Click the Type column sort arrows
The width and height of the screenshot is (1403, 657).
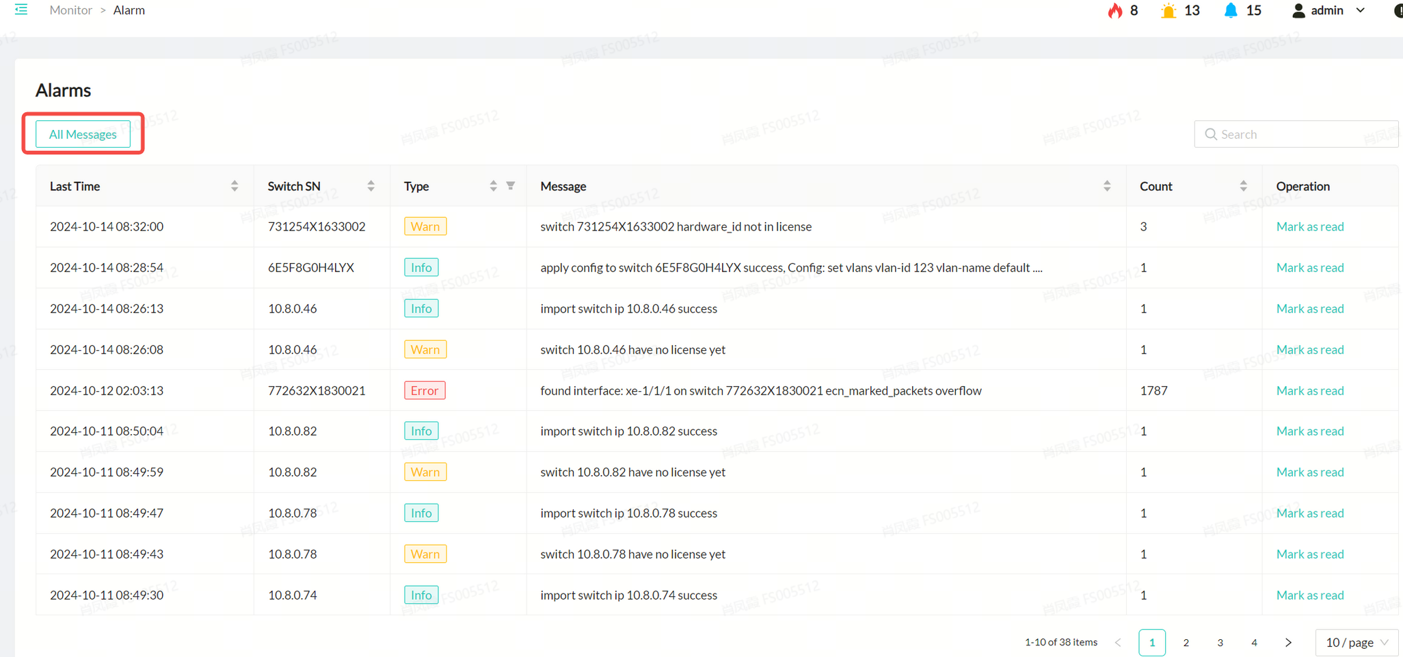(x=493, y=186)
